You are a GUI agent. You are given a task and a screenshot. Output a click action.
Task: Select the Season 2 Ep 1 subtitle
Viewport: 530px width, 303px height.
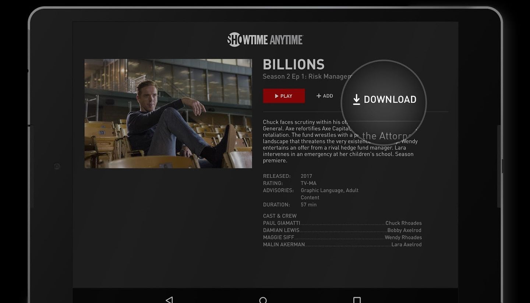[x=307, y=76]
